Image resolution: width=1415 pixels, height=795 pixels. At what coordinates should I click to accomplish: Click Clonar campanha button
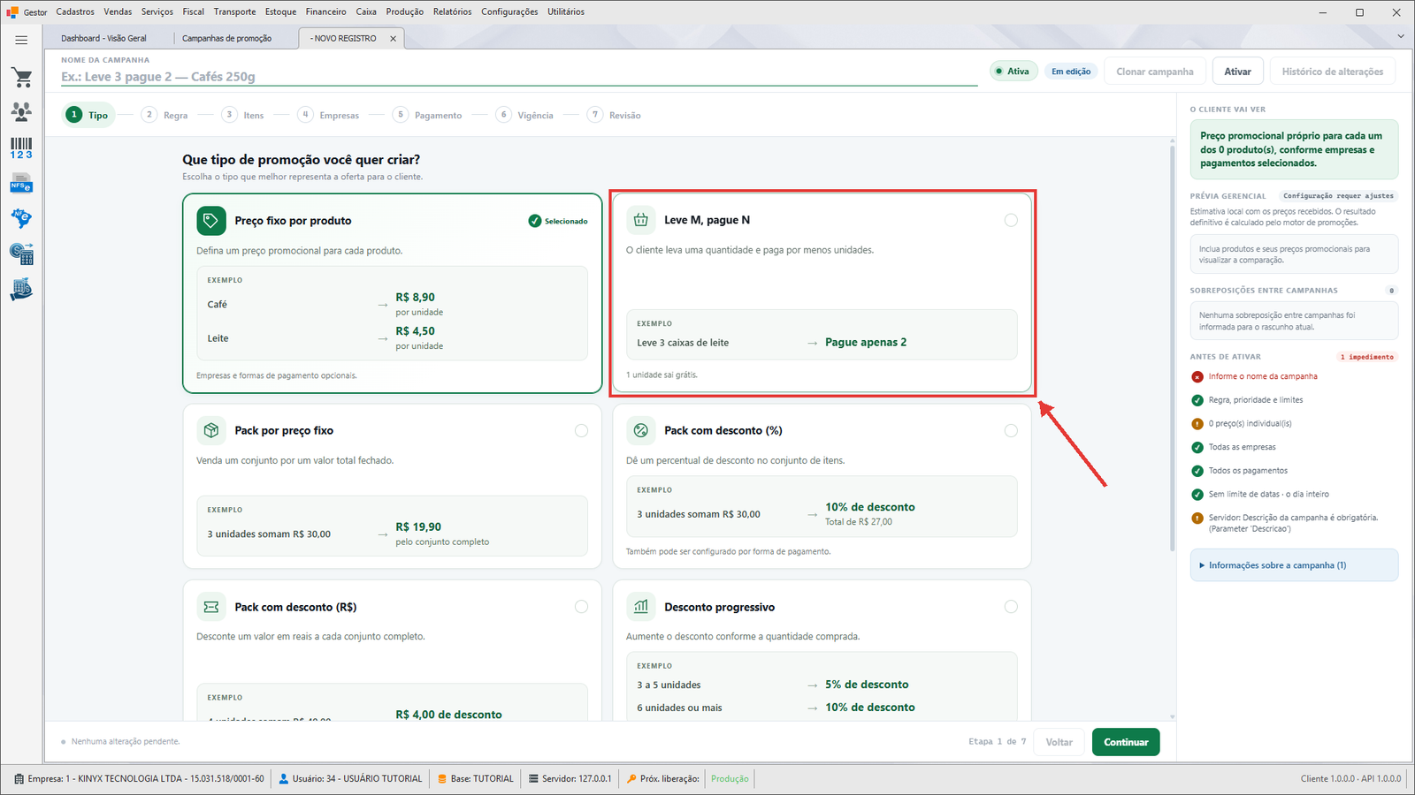click(1154, 72)
